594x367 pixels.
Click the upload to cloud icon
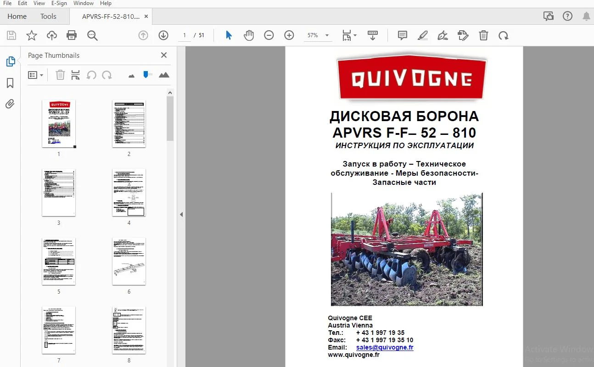point(52,35)
